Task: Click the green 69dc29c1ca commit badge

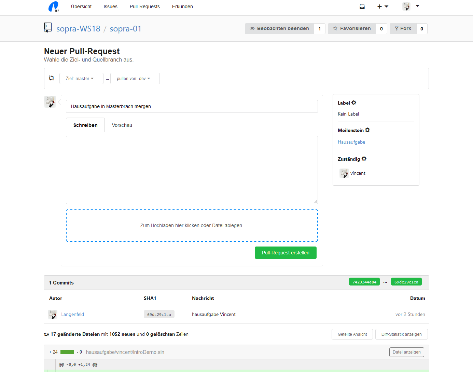Action: 406,282
